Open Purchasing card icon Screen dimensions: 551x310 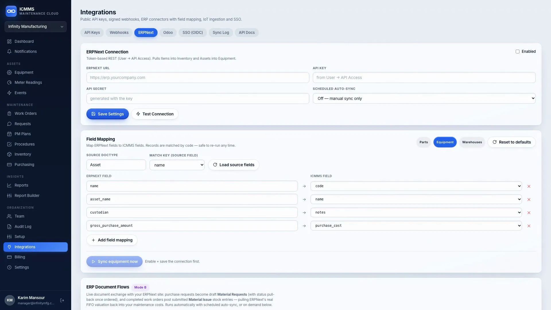pos(9,165)
